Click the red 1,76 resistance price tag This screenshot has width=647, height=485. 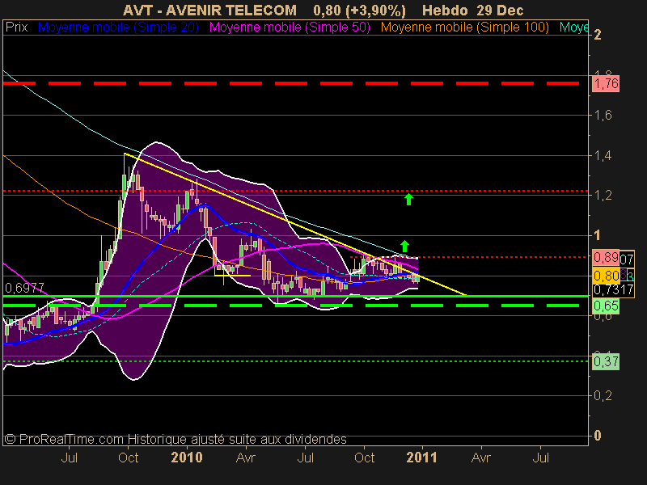(x=606, y=84)
